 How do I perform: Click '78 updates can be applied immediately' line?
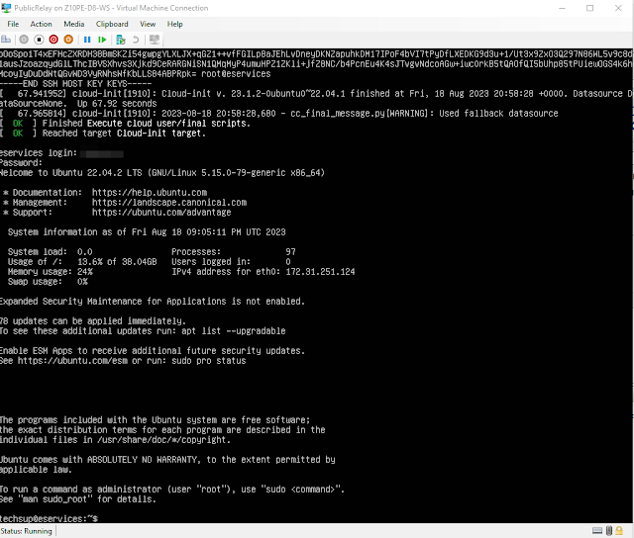click(93, 321)
